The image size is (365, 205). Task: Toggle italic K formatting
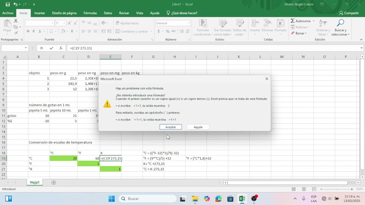34,31
